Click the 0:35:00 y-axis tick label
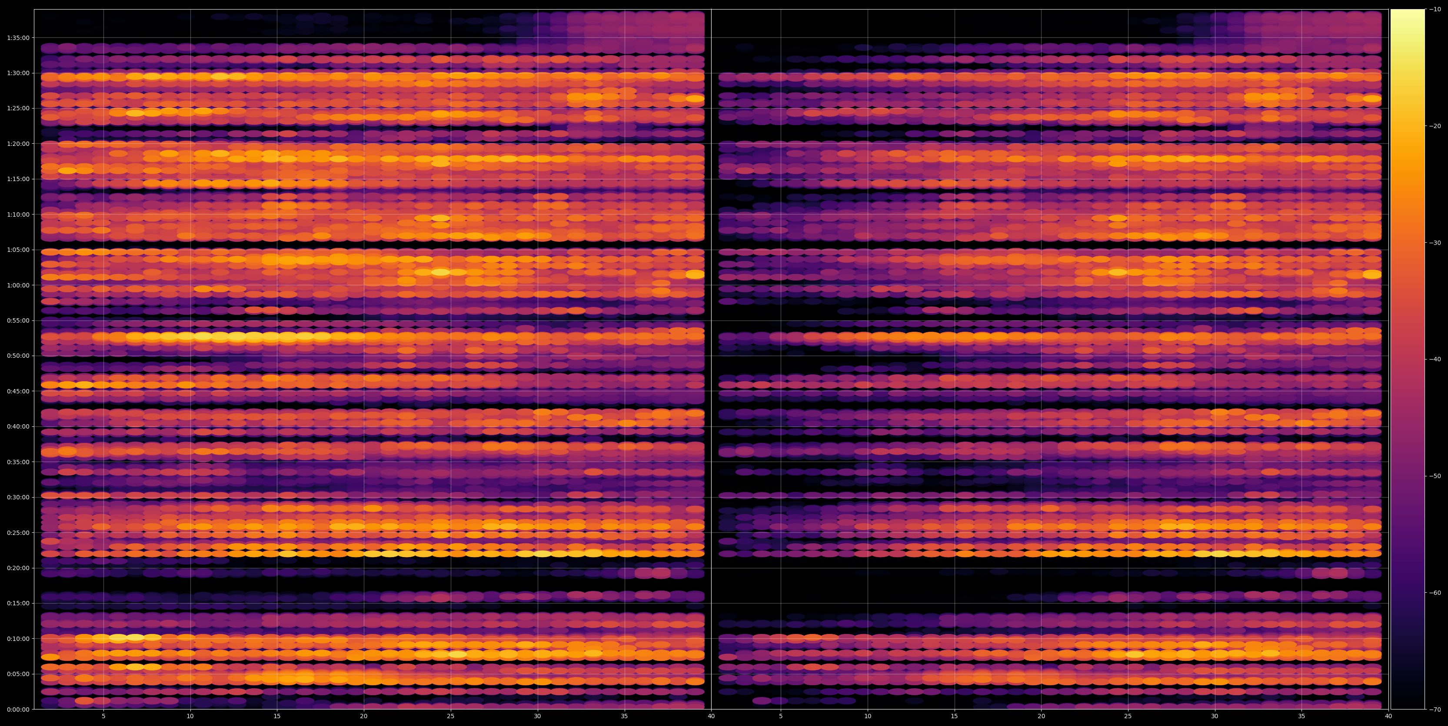1448x726 pixels. click(18, 462)
